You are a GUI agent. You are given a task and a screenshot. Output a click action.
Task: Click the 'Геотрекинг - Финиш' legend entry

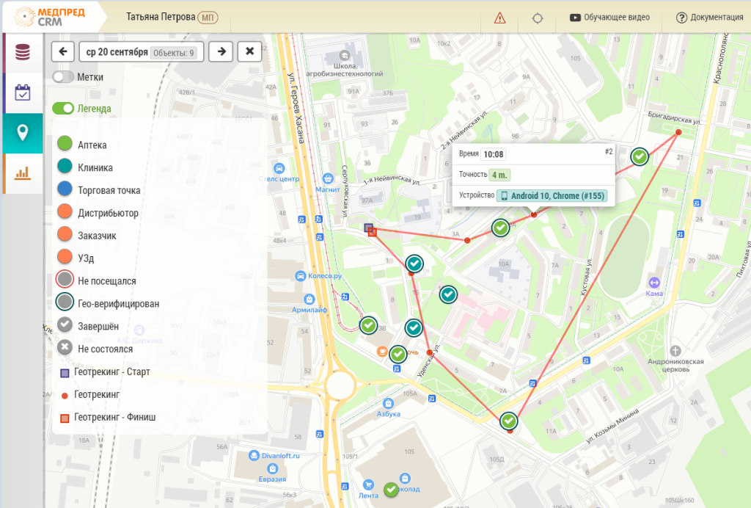point(108,418)
